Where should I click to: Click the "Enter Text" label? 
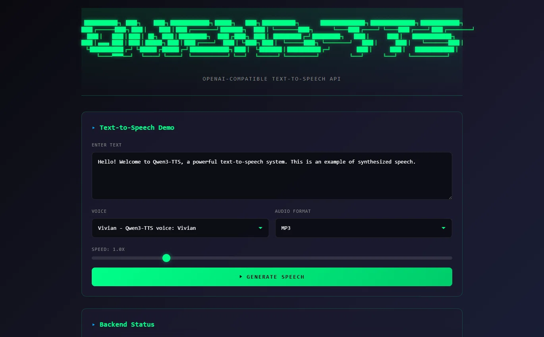pos(107,145)
